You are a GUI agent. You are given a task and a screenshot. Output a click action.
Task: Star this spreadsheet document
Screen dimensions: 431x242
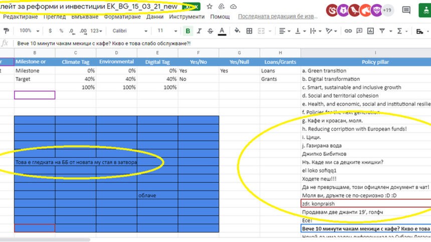(209, 6)
